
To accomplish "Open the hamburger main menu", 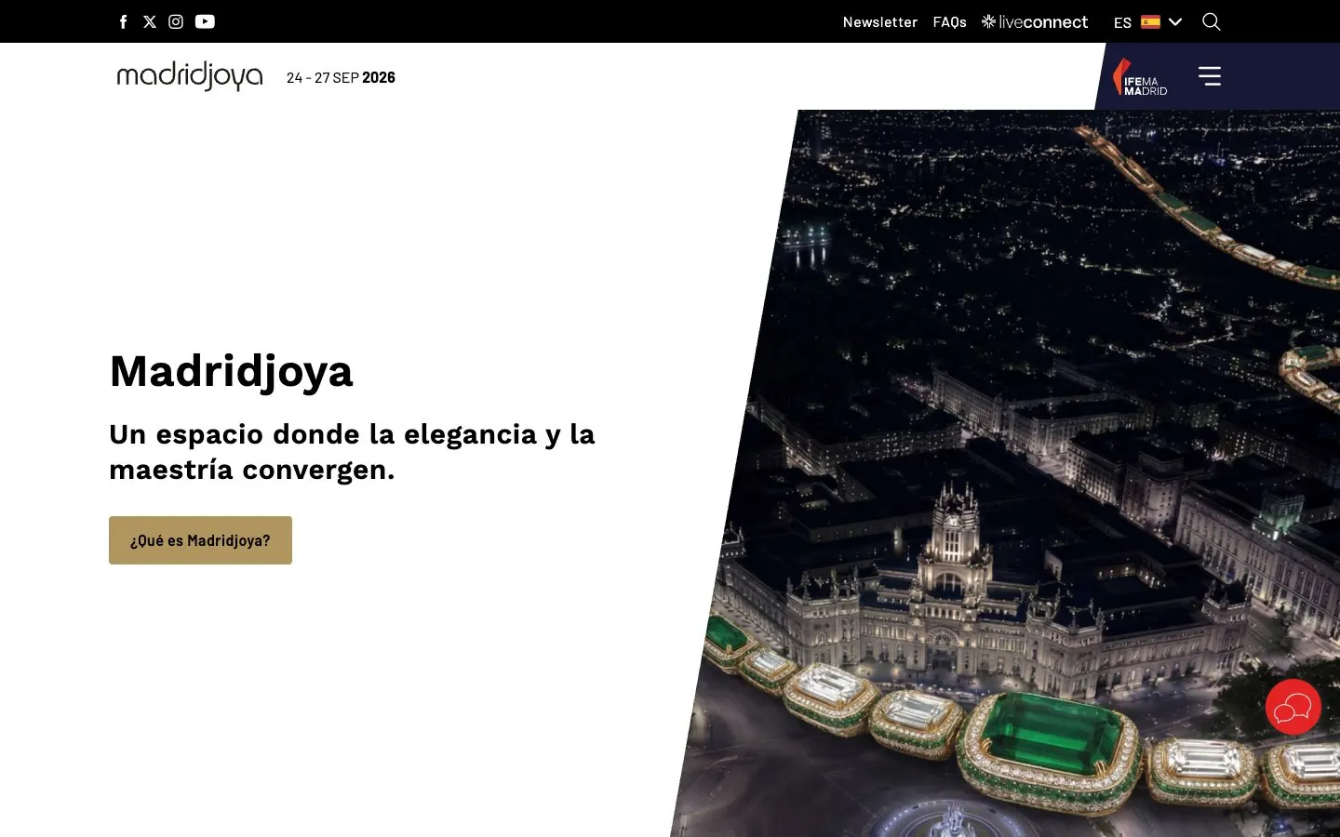I will coord(1210,76).
